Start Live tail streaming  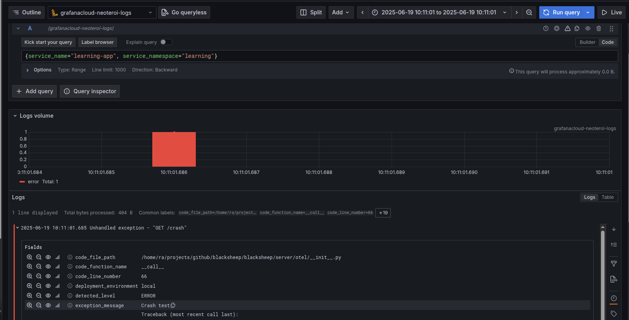[x=612, y=12]
